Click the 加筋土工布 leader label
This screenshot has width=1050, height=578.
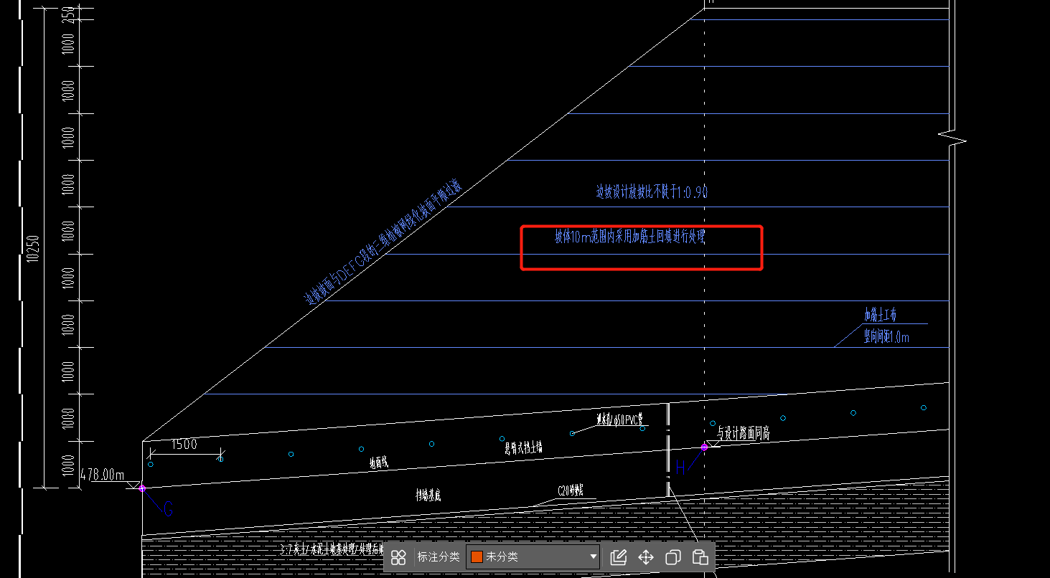(x=880, y=315)
